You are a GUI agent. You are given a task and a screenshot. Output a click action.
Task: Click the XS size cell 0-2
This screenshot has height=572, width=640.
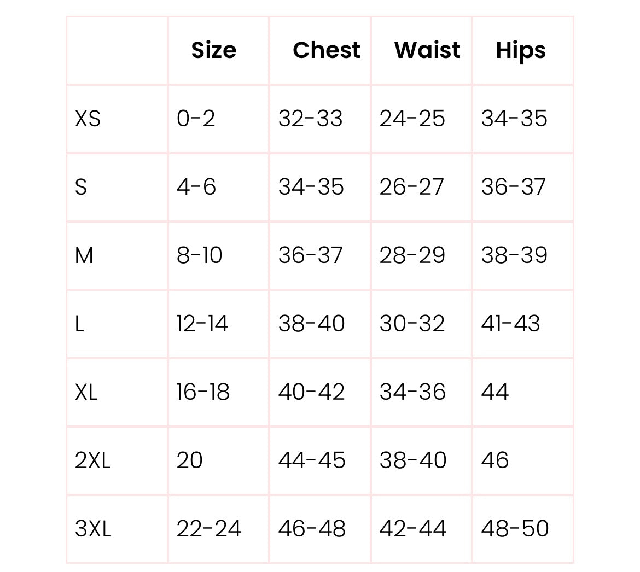coord(196,119)
